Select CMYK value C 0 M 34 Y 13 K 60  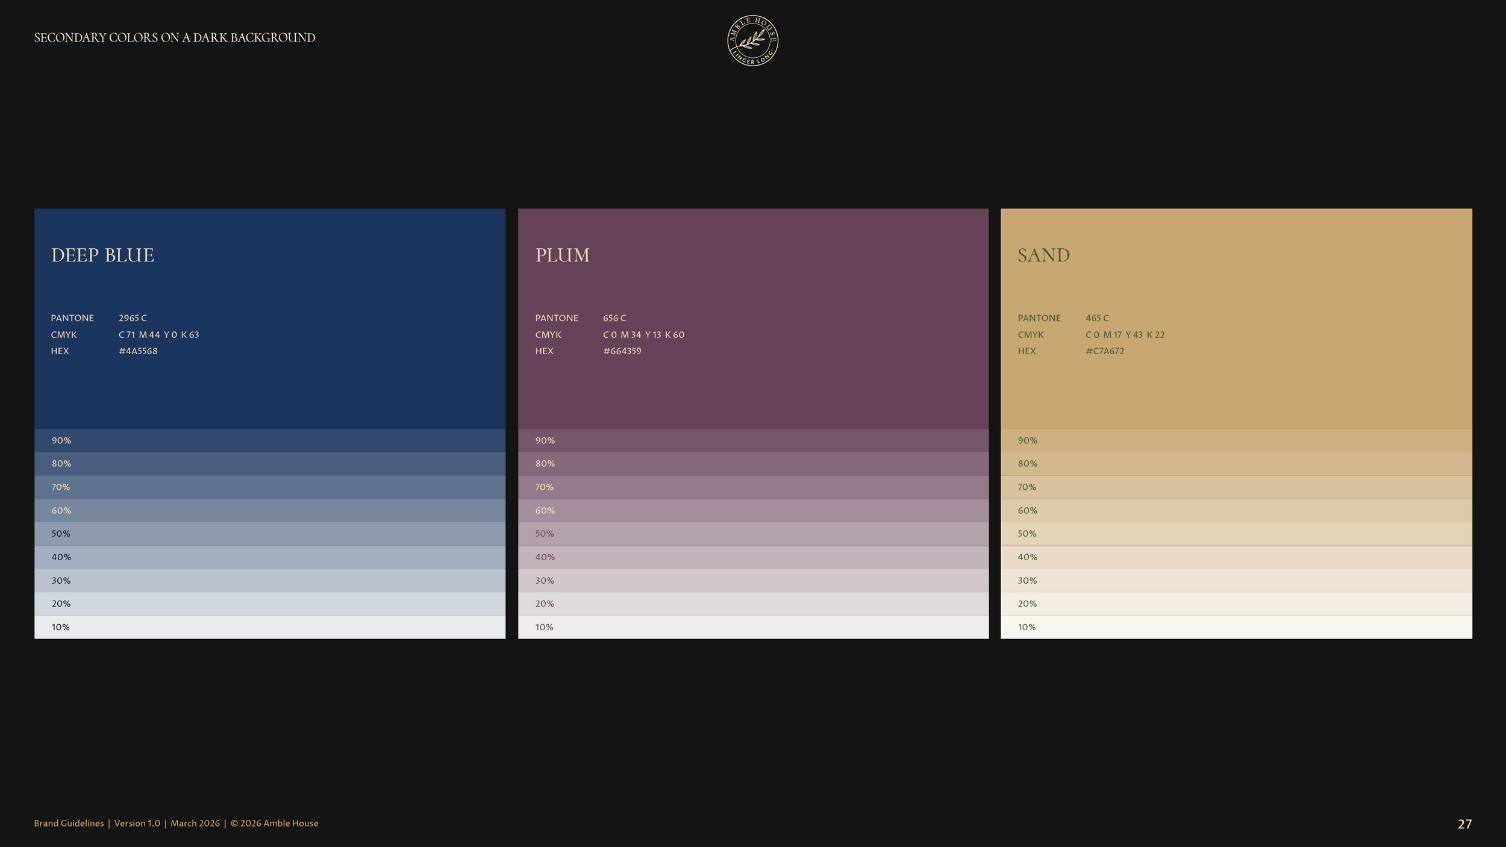click(x=643, y=335)
